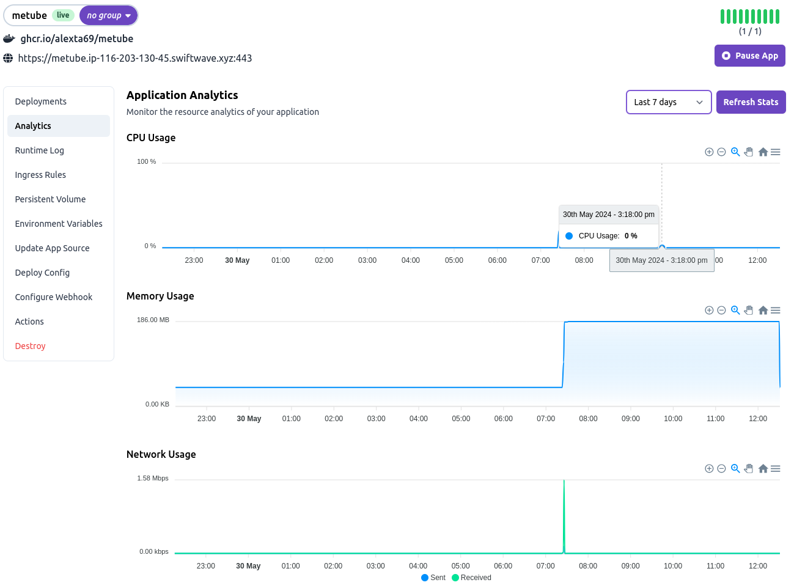Go to Update App Source

59,248
